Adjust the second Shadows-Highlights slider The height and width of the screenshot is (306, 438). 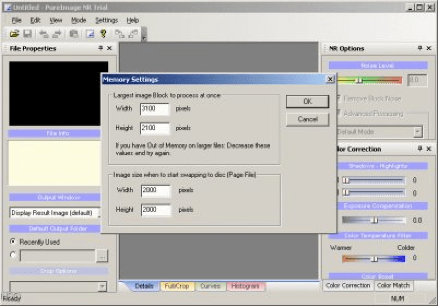346,192
